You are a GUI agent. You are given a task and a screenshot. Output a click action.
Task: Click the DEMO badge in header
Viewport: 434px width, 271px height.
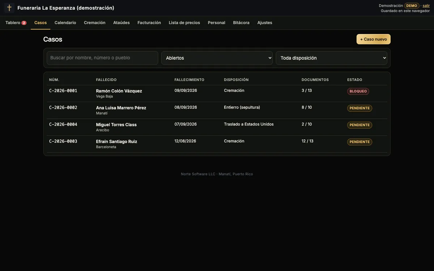tap(412, 6)
